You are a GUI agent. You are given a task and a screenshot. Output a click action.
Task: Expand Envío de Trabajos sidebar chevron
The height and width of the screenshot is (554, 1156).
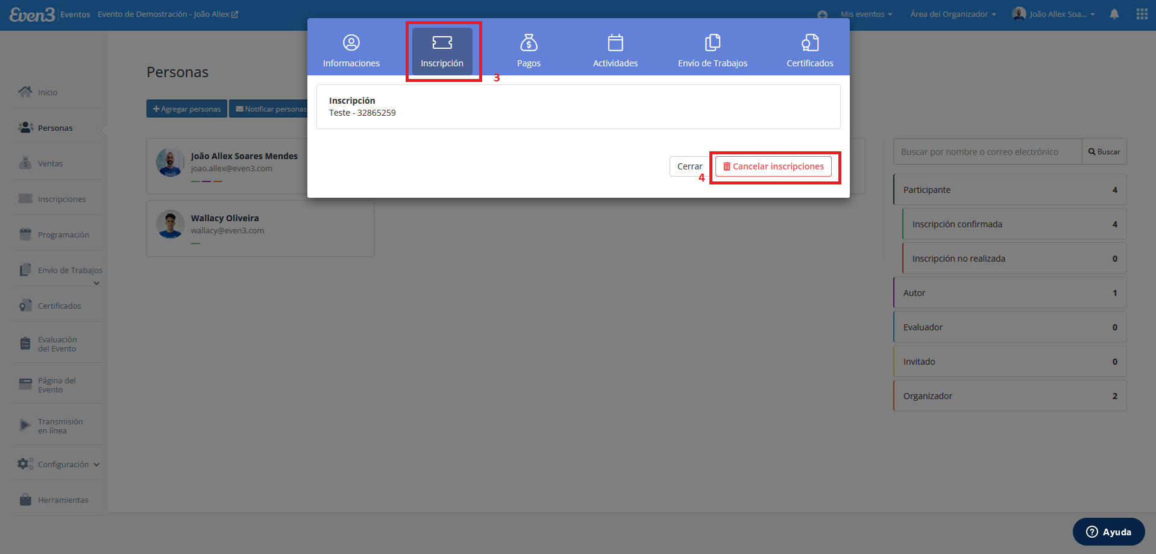96,283
